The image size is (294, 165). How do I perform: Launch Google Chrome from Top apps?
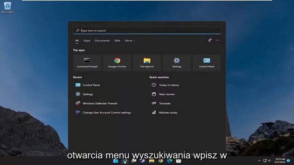click(x=117, y=63)
